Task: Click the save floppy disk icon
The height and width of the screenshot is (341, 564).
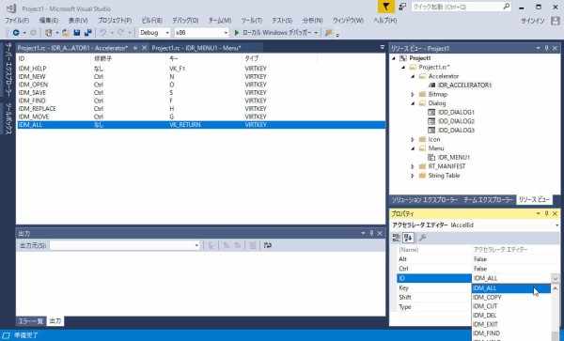Action: [x=77, y=33]
